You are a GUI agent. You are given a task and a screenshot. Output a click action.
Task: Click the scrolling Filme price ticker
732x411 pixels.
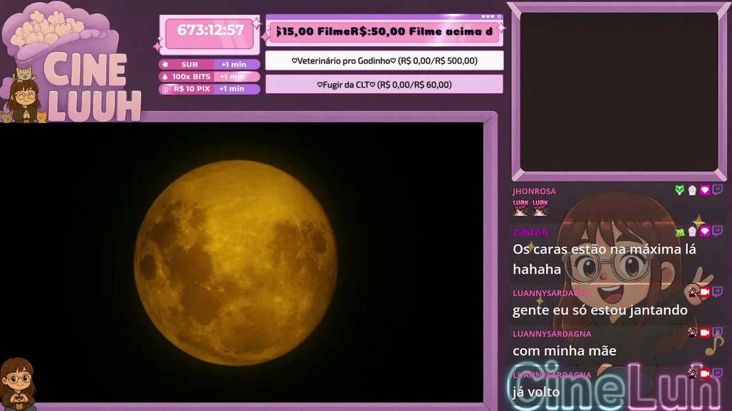point(384,31)
